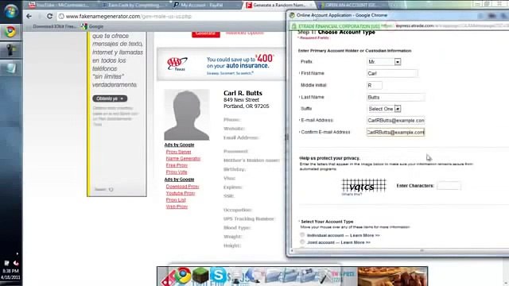Open the Advanced Options link
The height and width of the screenshot is (286, 509).
pos(244,33)
